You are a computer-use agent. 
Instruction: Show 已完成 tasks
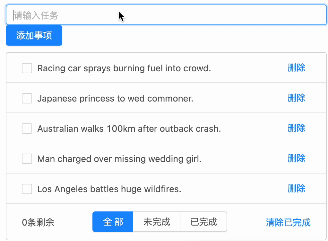(x=203, y=222)
